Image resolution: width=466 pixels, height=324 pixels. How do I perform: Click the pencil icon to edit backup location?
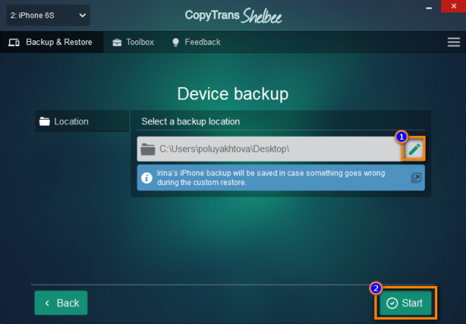(415, 149)
